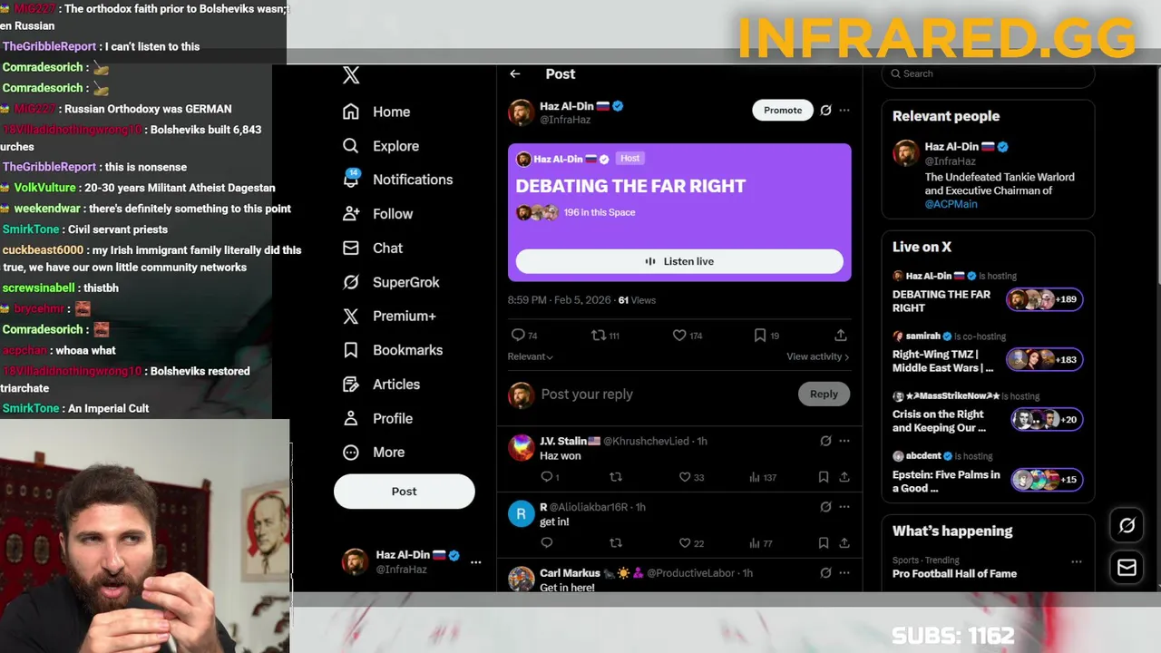Click the Promote button
Image resolution: width=1161 pixels, height=653 pixels.
click(x=783, y=111)
